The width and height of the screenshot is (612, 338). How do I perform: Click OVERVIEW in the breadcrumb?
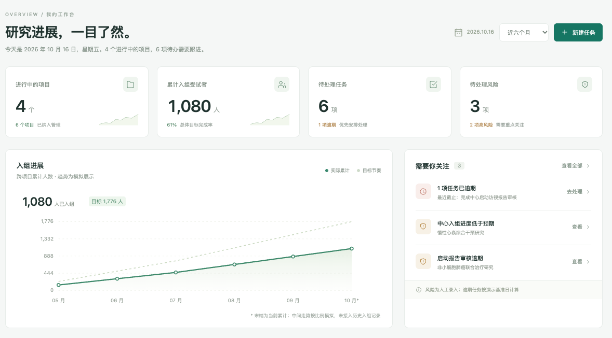pyautogui.click(x=21, y=15)
